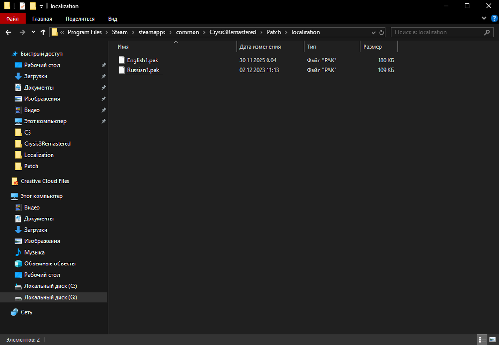Expand address bar history dropdown
This screenshot has height=345, width=499.
373,32
